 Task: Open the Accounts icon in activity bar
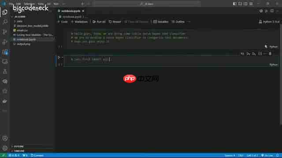pos(5,138)
